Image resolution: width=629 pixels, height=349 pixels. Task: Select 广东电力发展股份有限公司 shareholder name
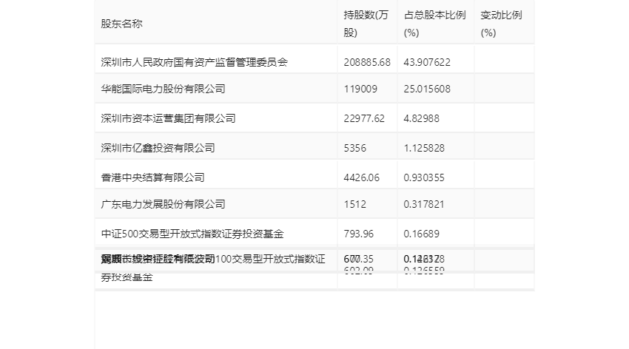(x=163, y=204)
